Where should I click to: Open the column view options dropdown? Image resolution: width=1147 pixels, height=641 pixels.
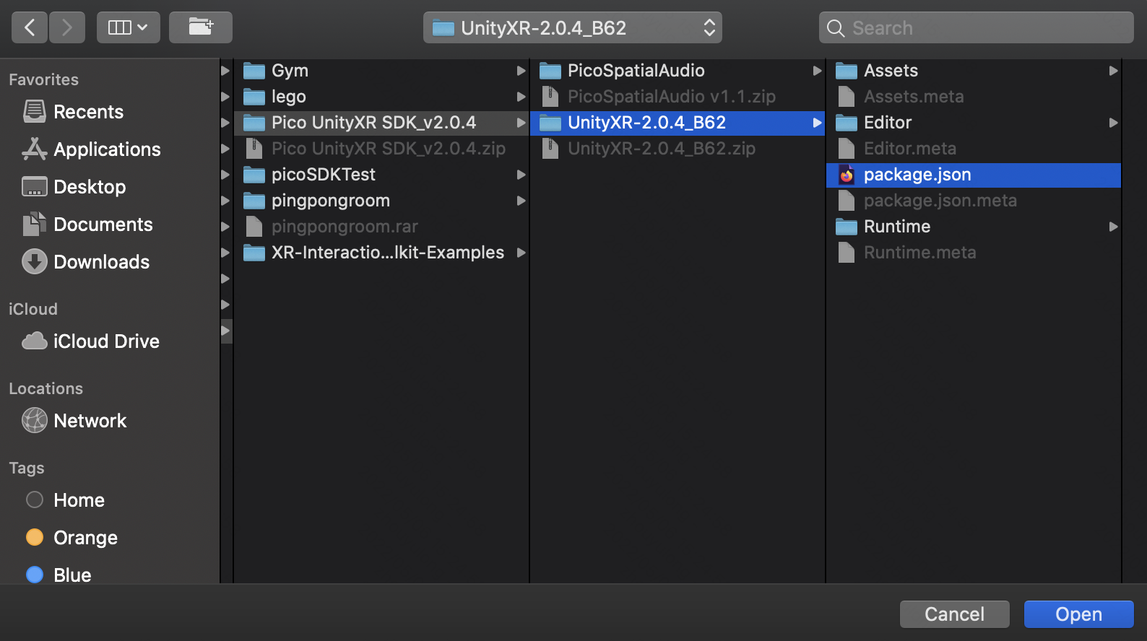tap(129, 28)
